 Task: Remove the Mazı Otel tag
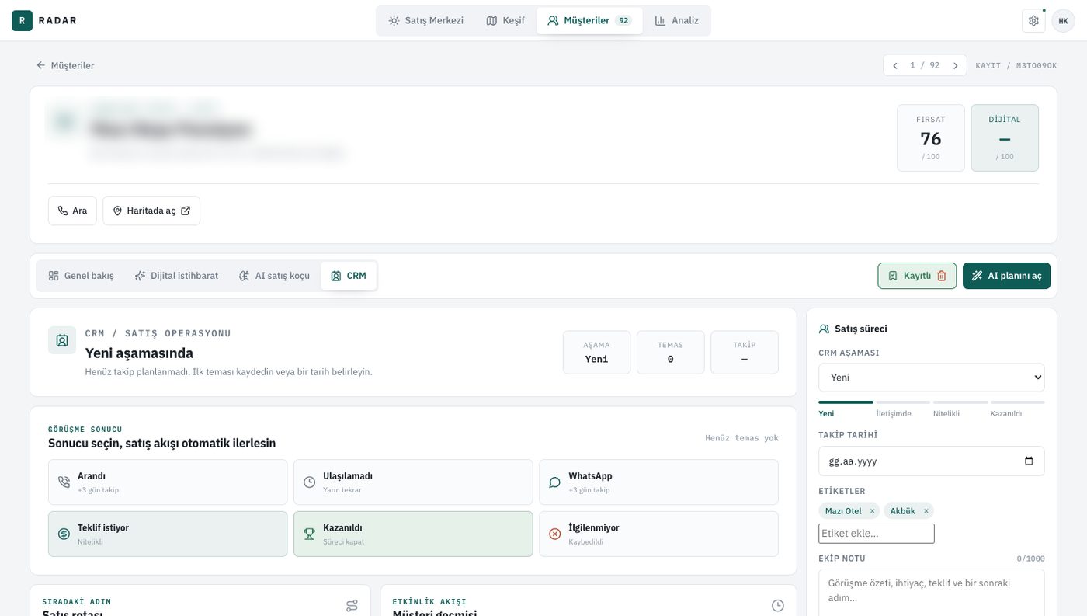pyautogui.click(x=872, y=511)
